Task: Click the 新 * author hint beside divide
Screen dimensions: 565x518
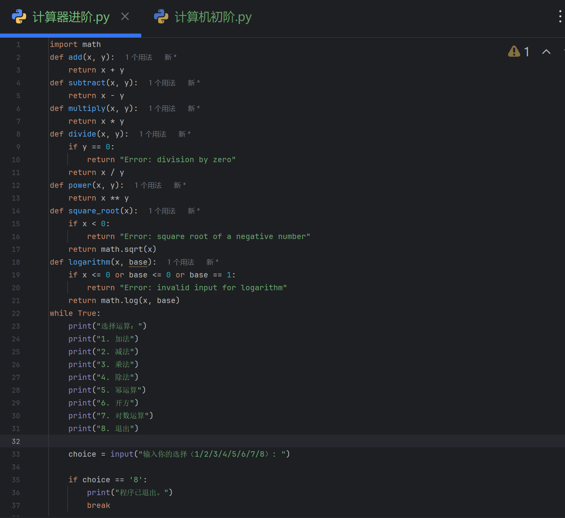Action: point(184,134)
